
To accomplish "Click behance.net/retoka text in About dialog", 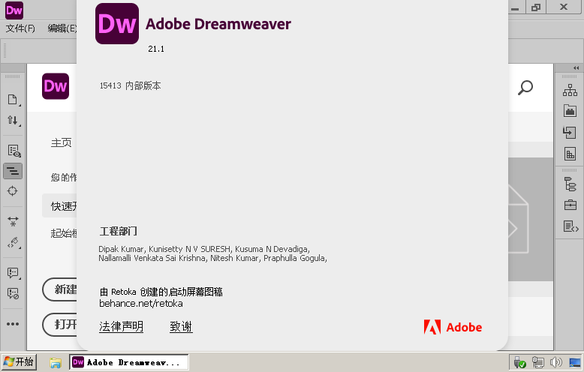I will 141,304.
